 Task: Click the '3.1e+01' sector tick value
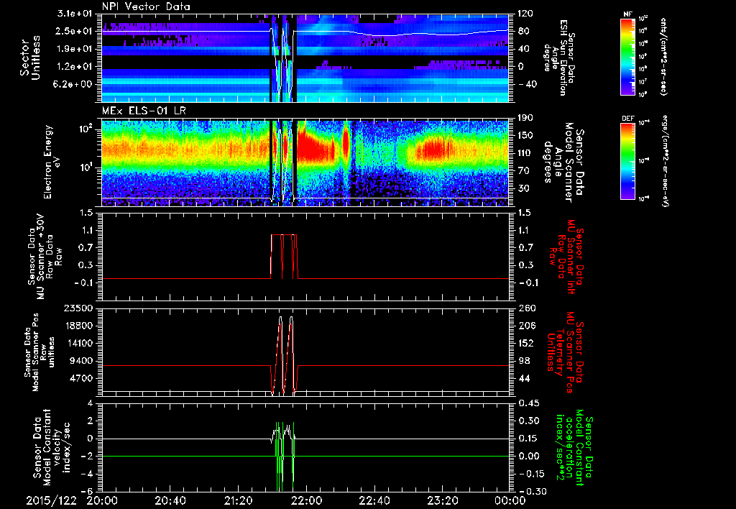tap(75, 13)
